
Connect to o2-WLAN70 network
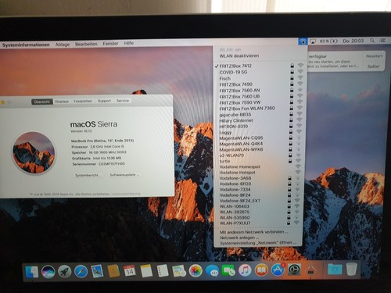click(259, 155)
